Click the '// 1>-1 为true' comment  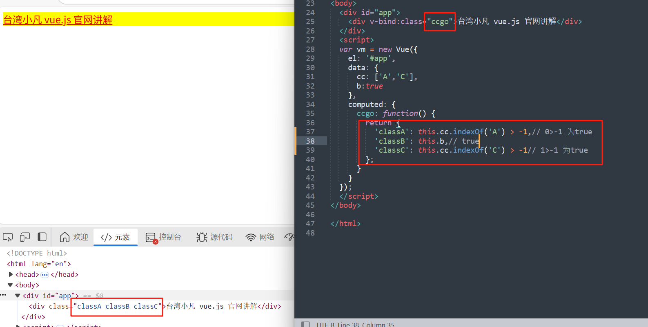(x=558, y=150)
